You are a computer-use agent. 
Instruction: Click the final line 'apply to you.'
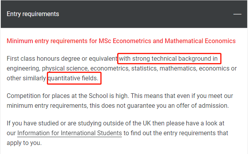coord(24,143)
